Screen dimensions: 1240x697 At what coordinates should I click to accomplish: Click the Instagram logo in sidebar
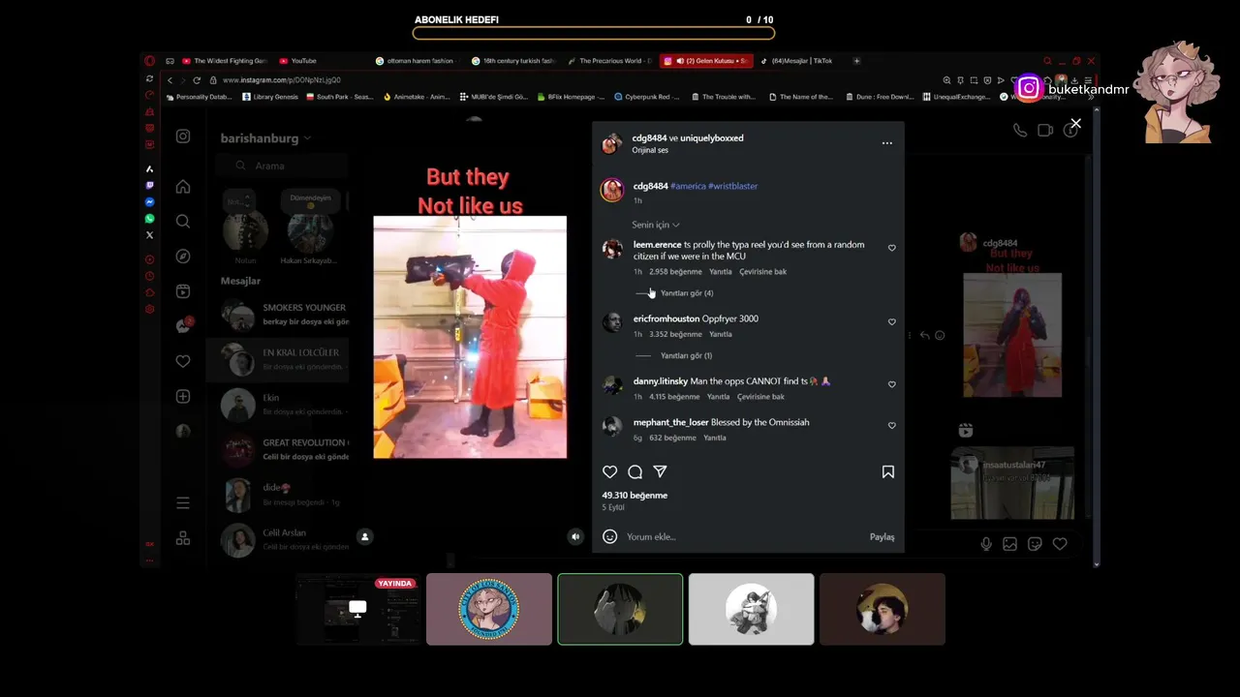183,136
